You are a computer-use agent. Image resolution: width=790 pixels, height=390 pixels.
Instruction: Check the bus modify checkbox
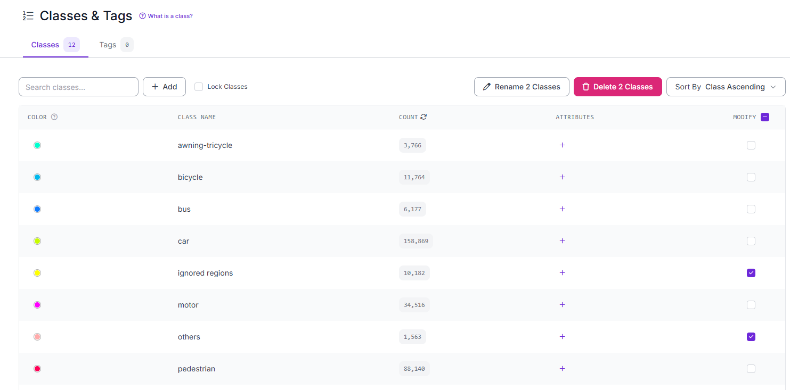pos(751,209)
